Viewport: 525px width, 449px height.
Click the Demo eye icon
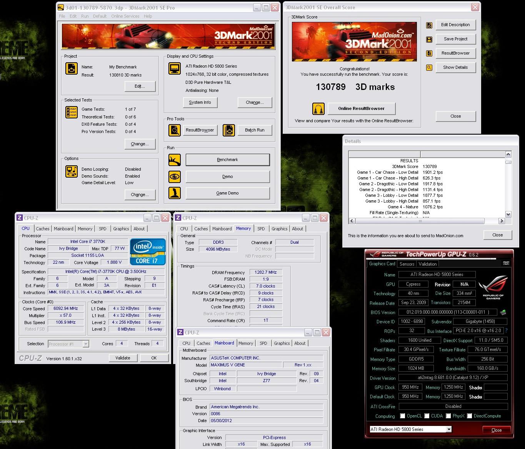(x=175, y=177)
